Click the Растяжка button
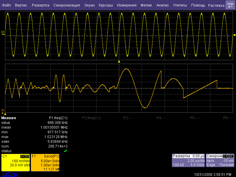236x177 pixels. tap(216, 5)
